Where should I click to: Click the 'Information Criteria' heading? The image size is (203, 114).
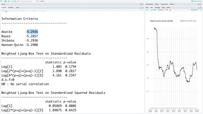[x=20, y=19]
